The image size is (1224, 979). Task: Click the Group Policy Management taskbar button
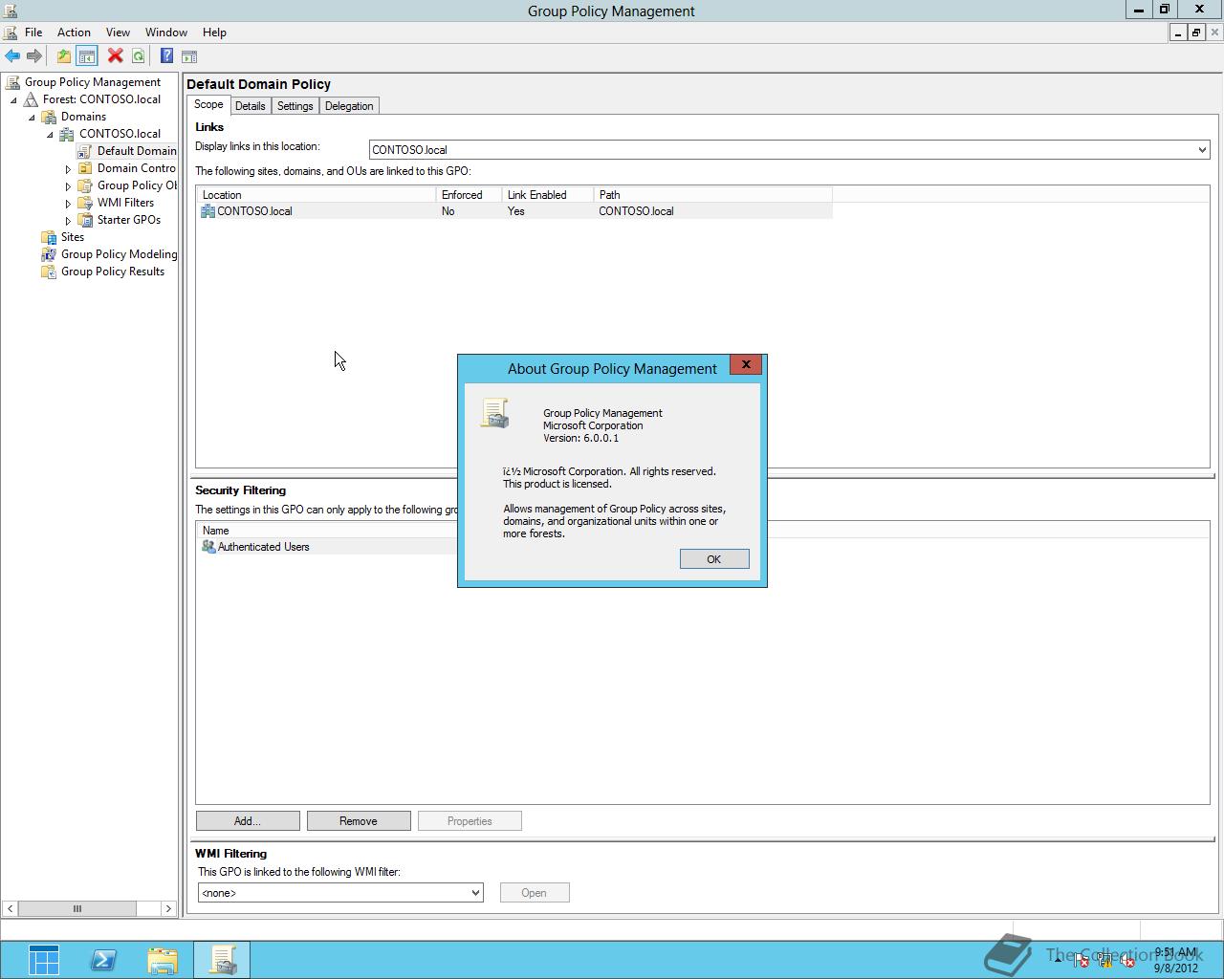coord(222,960)
